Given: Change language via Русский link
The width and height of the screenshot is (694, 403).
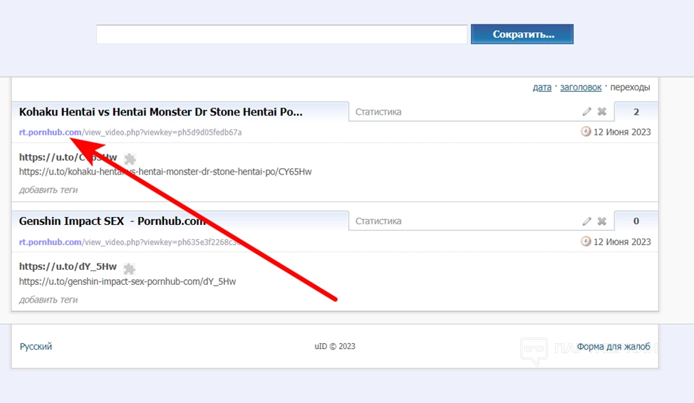Looking at the screenshot, I should coord(36,346).
